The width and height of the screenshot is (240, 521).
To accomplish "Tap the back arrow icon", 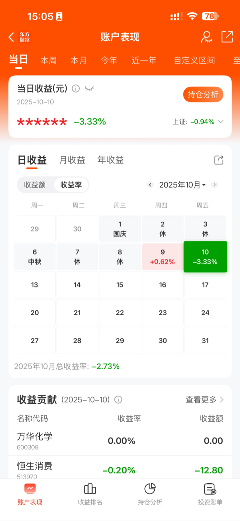I will (12, 37).
